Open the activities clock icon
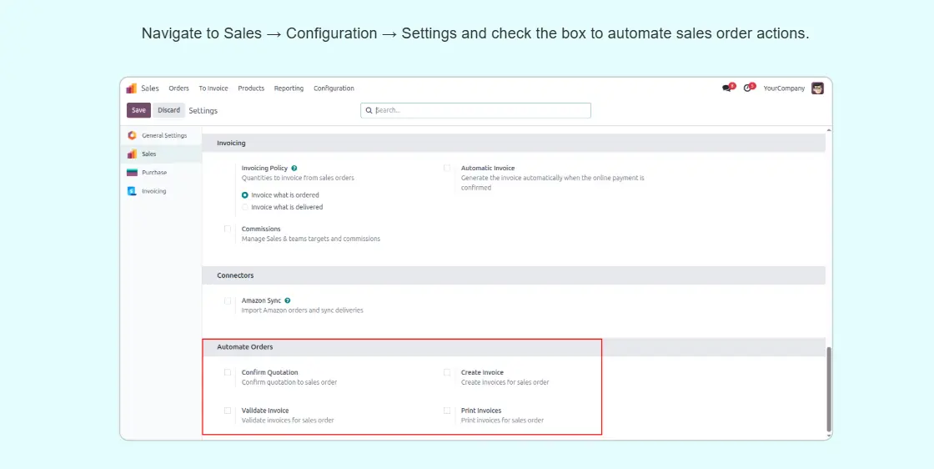The image size is (934, 469). click(747, 88)
